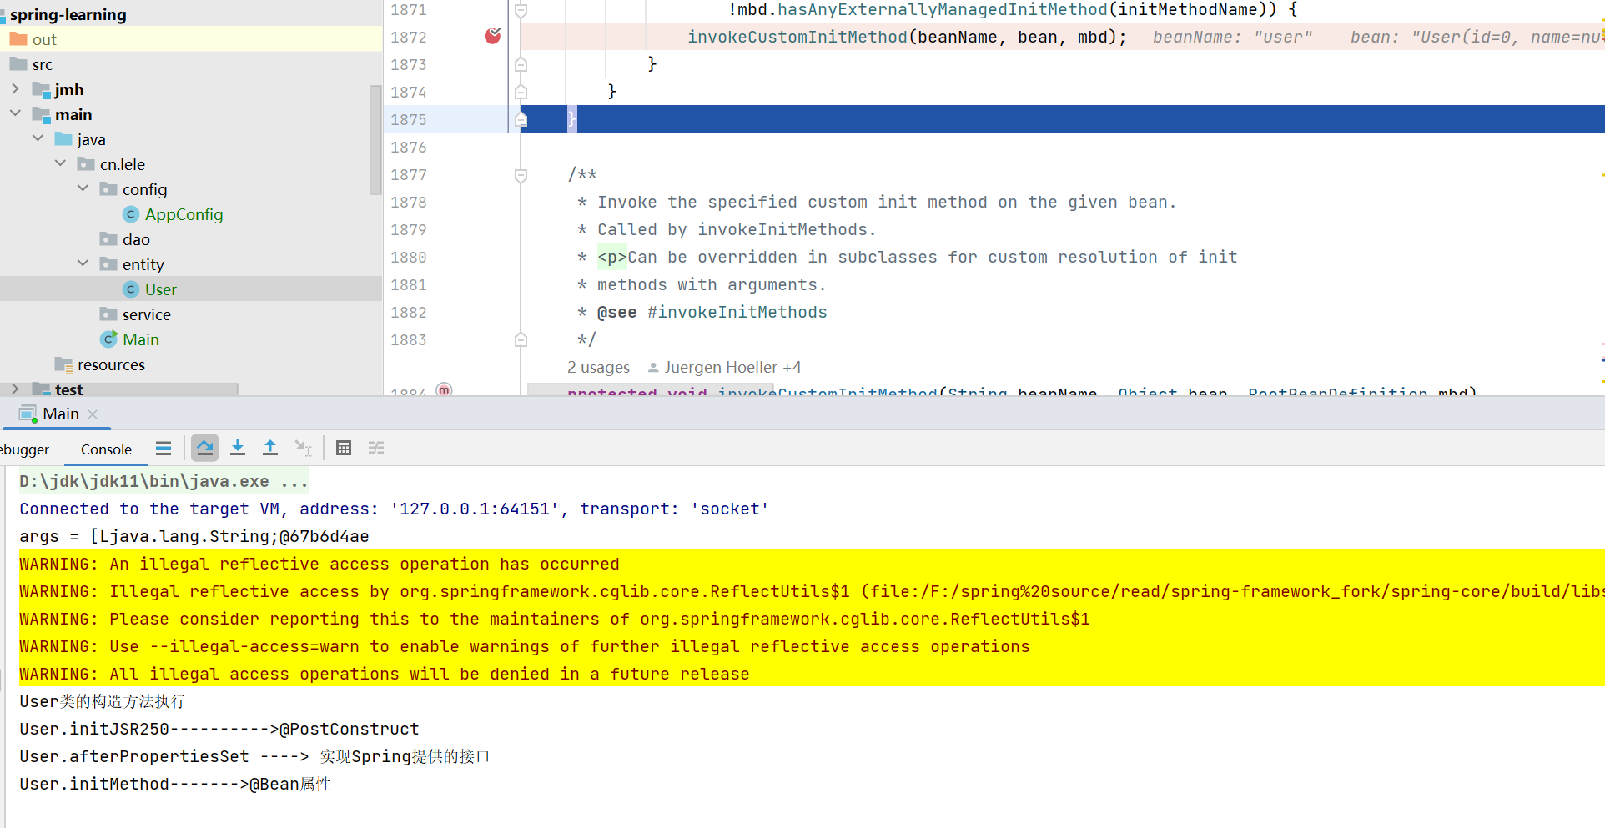Open the 2 usages inlay link
Screen dimensions: 1605x828
(598, 368)
